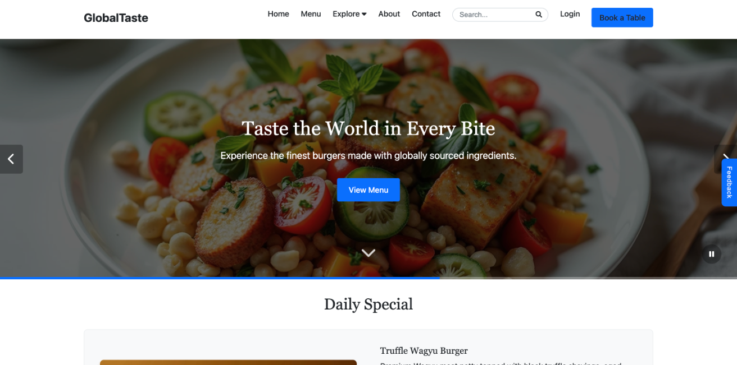This screenshot has height=365, width=737.
Task: Open the Truffle Wagyu Burger title
Action: [x=424, y=351]
